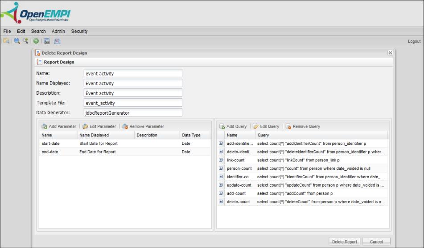Expand the identifier-count query row

(221, 177)
